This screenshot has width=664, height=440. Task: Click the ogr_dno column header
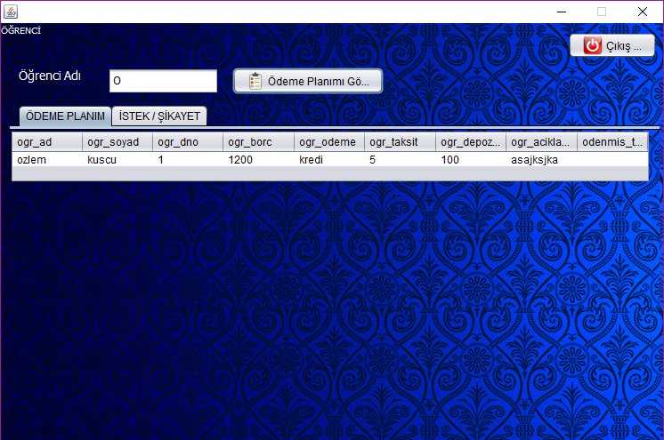point(188,142)
